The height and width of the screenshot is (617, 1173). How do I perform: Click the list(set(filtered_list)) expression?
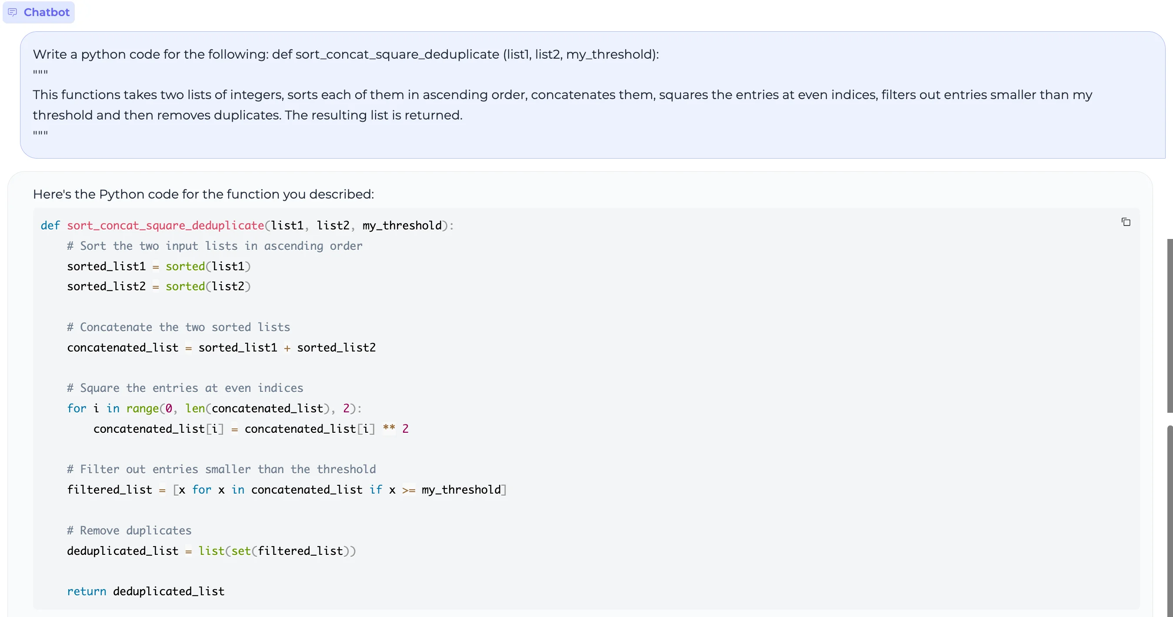click(x=277, y=551)
